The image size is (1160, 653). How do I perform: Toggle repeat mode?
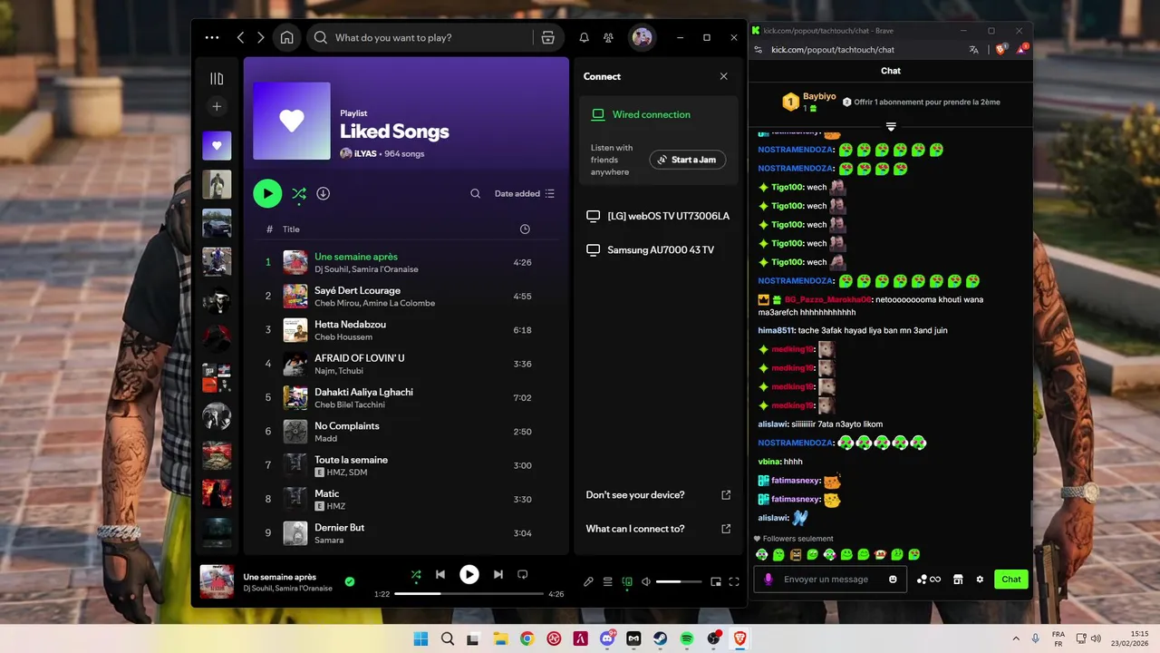click(522, 574)
